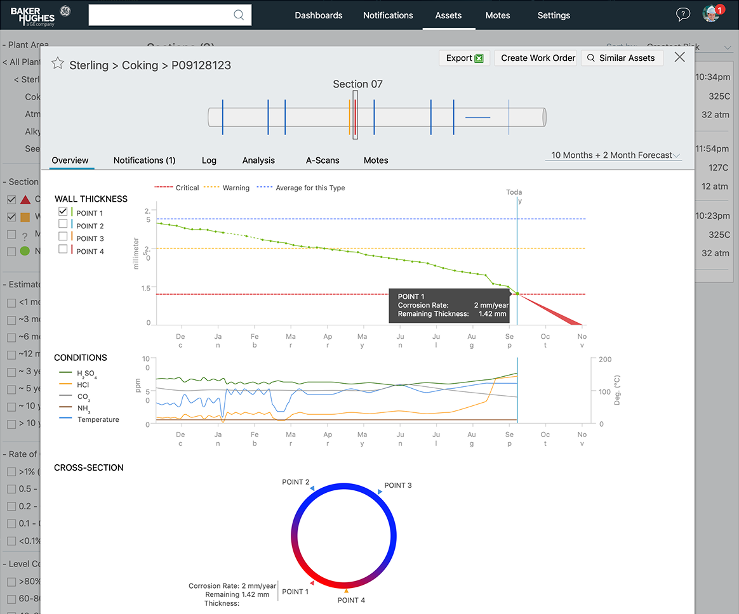Screen dimensions: 739x614
Task: Click the green circle status icon
Action: 25,251
